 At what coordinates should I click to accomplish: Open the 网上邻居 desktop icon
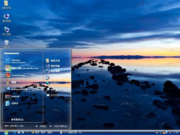[x=6, y=30]
